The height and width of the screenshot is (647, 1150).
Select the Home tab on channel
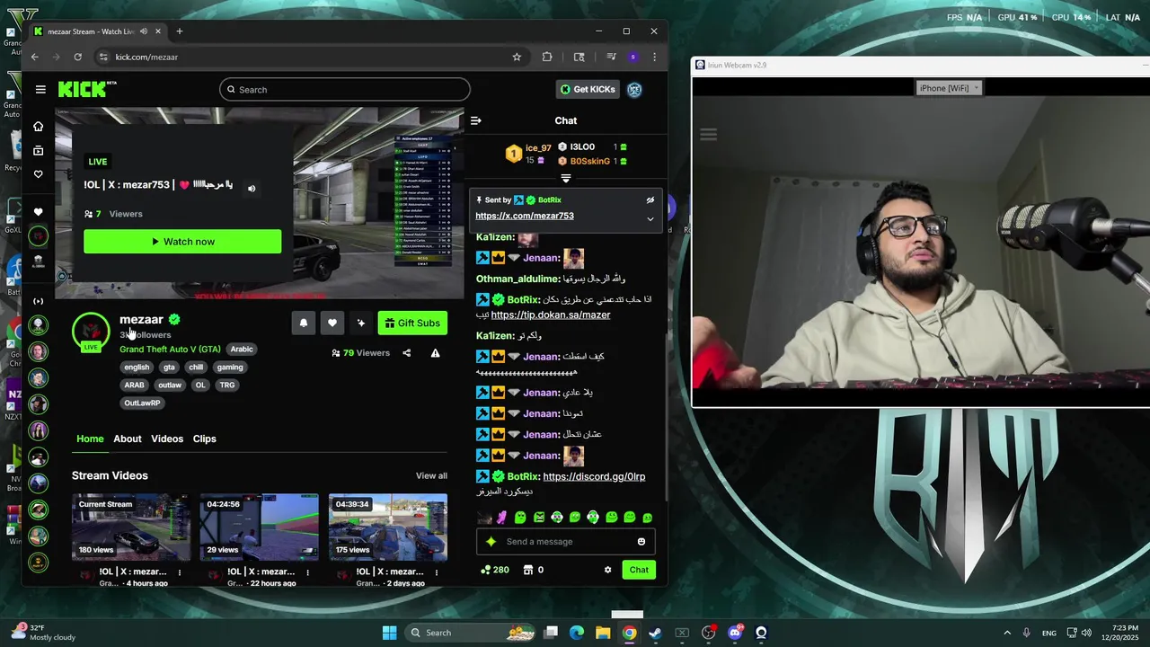[90, 439]
